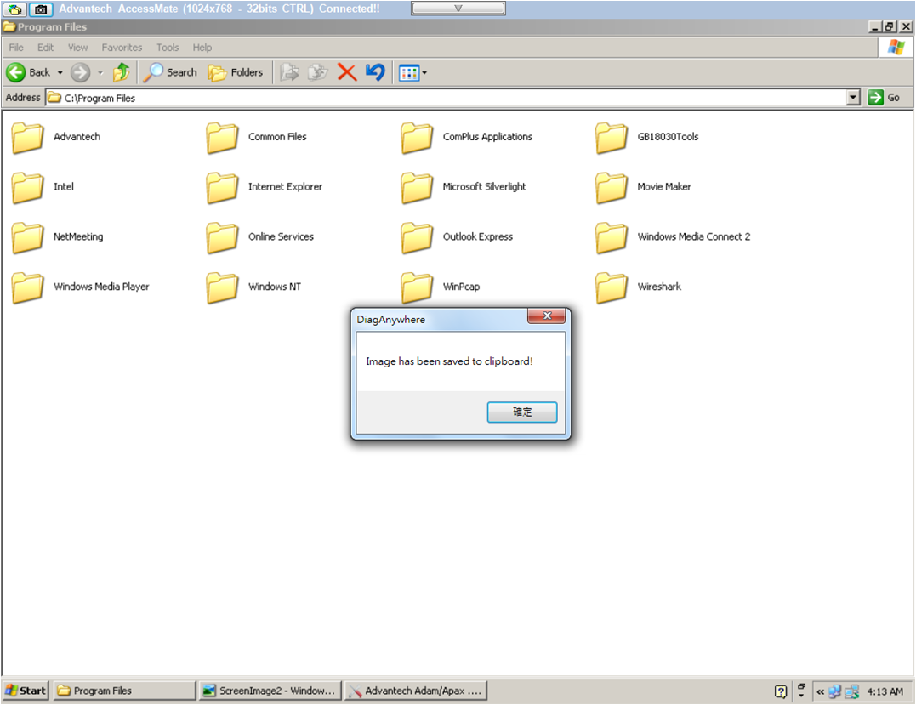Open the Forward history dropdown arrow
Screen dimensions: 916x705
point(100,72)
